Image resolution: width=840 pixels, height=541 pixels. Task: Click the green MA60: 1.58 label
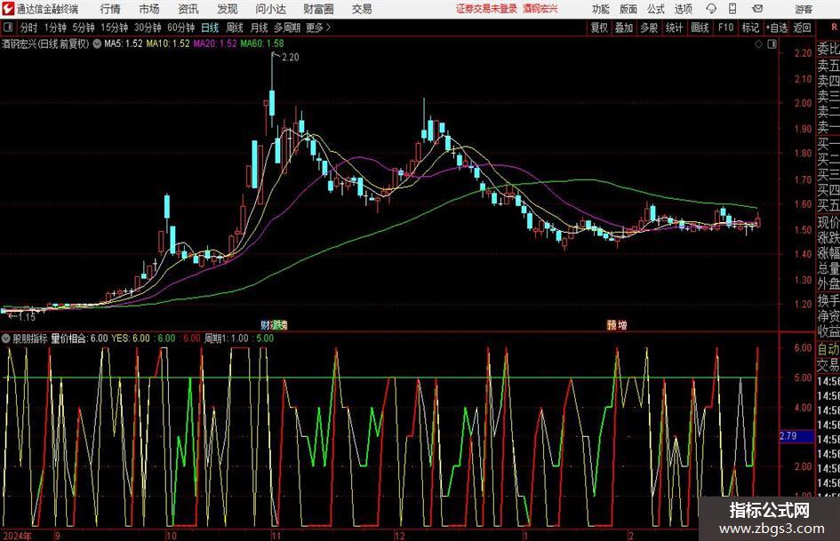pyautogui.click(x=262, y=44)
